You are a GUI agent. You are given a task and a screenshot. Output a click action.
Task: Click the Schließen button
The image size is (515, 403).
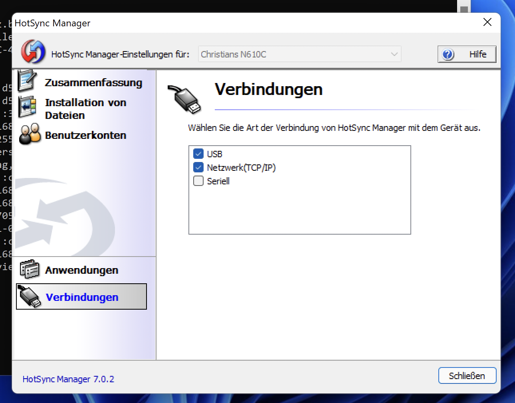(x=467, y=375)
